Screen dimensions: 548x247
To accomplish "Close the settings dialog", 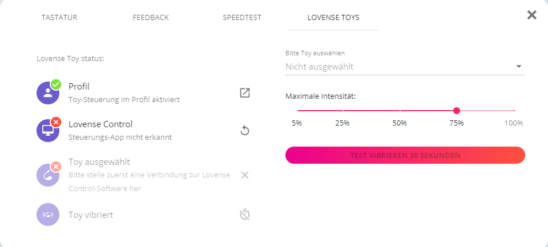I will pyautogui.click(x=531, y=15).
